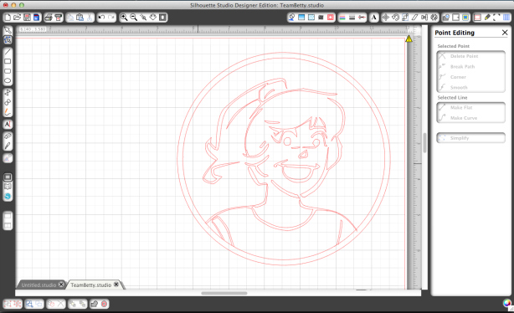Select the Draw an Ellipse tool
514x313 pixels.
[8, 80]
